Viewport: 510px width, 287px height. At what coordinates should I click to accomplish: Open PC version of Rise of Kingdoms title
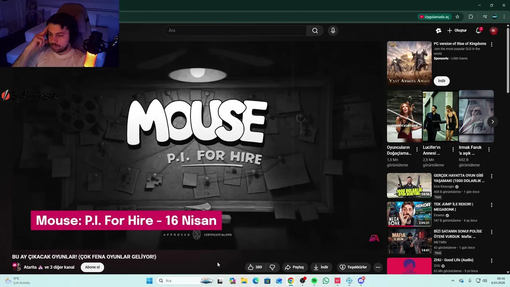460,43
